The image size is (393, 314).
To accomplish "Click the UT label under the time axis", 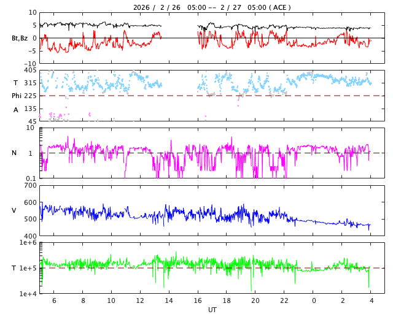I will (x=212, y=310).
